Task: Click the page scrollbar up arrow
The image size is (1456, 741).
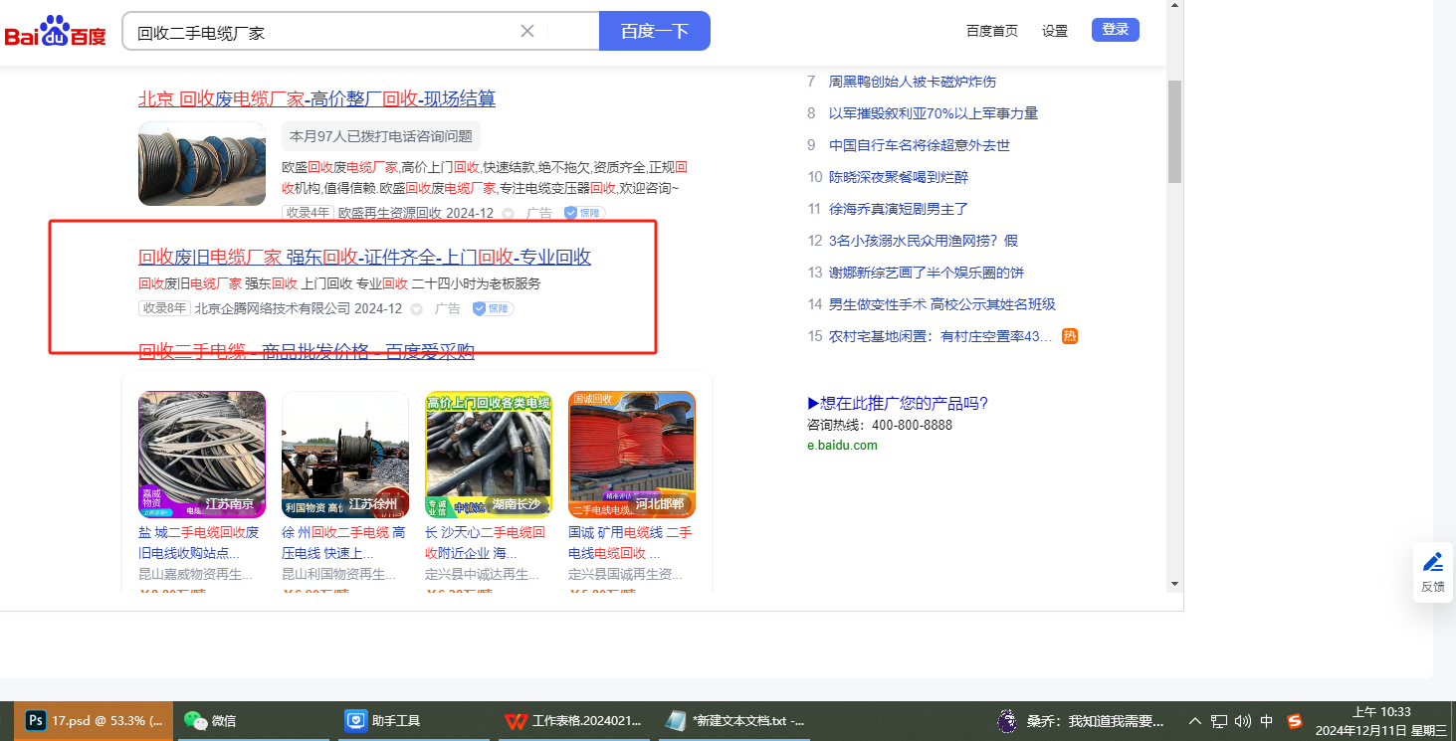Action: tap(1174, 6)
